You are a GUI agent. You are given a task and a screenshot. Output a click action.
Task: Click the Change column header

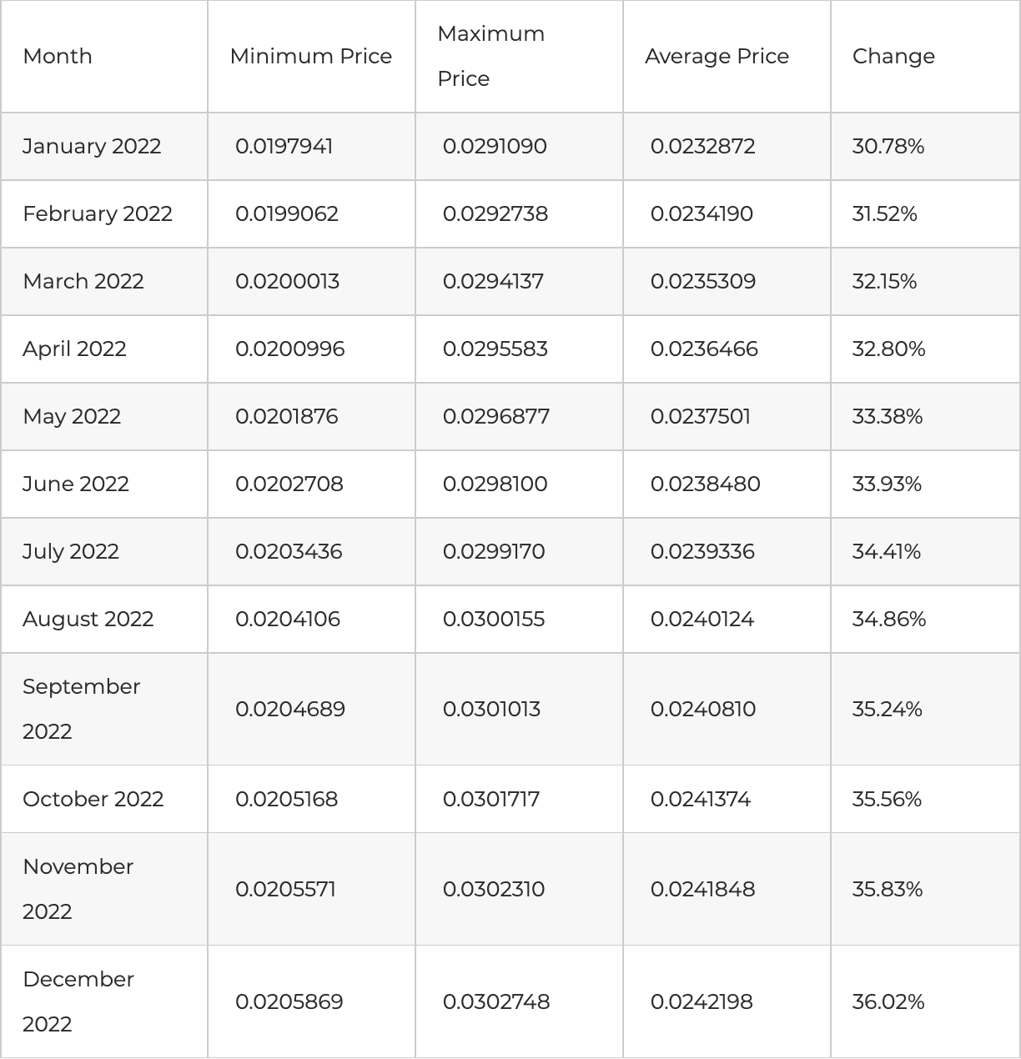coord(893,56)
